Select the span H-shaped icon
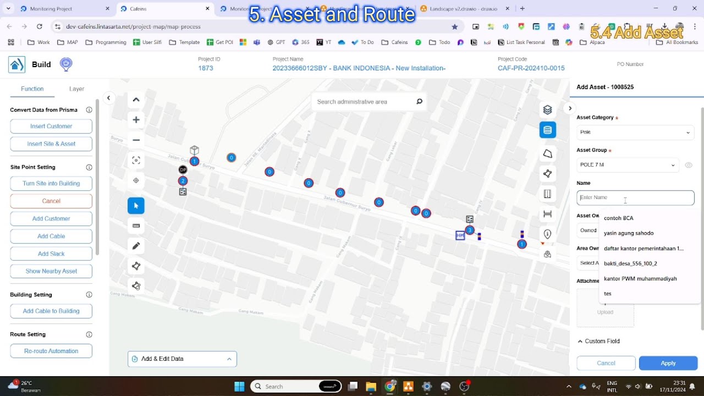704x396 pixels. click(x=547, y=214)
